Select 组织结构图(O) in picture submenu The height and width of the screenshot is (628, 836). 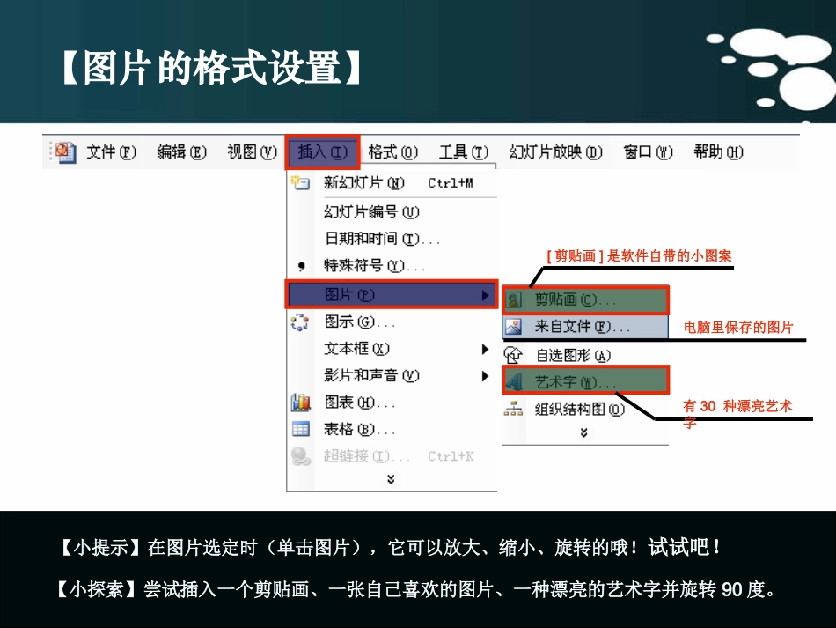coord(585,410)
